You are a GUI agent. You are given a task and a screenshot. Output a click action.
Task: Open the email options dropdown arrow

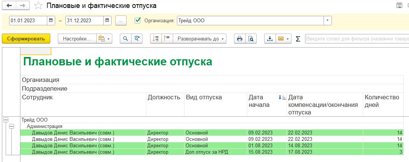[x=288, y=39]
